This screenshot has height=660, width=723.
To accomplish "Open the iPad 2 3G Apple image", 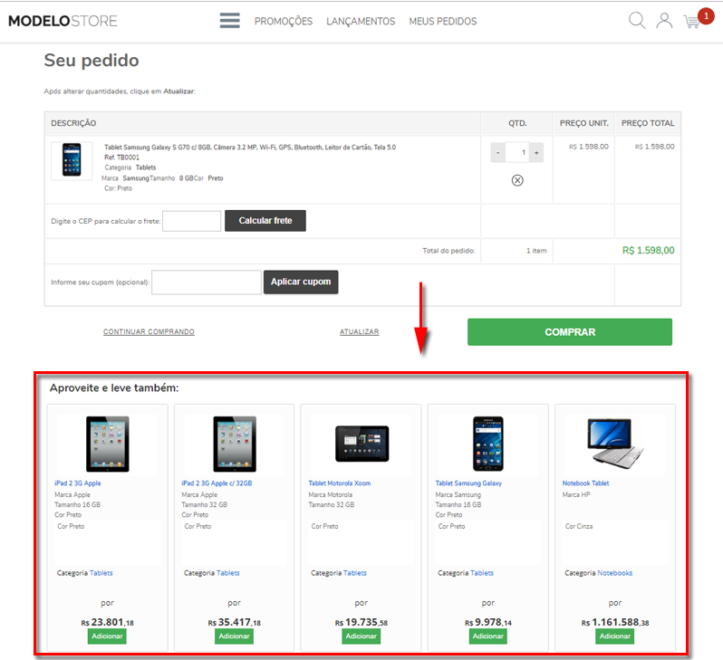I will (108, 444).
